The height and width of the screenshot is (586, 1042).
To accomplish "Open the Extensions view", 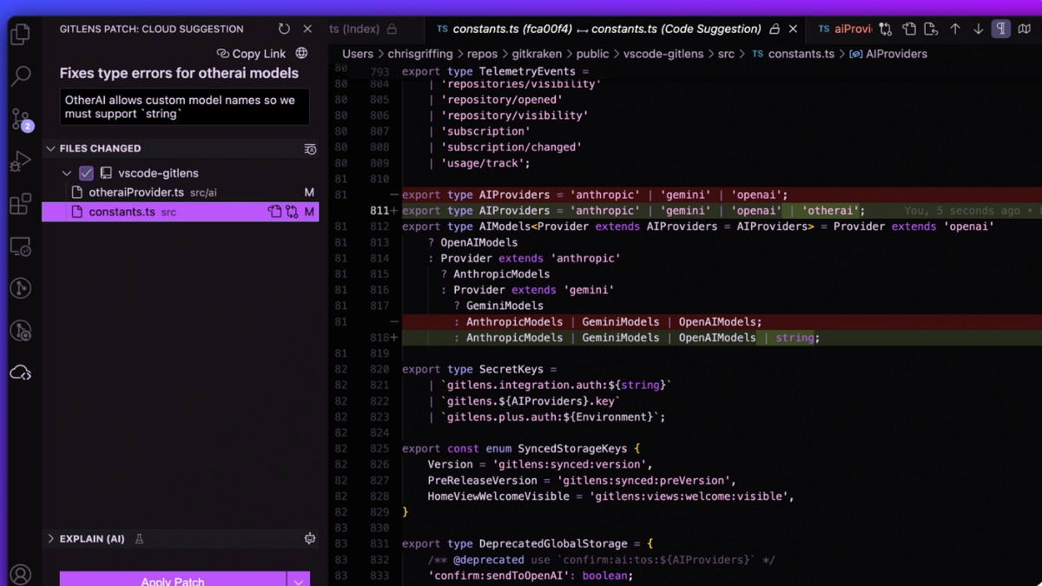I will click(x=20, y=204).
